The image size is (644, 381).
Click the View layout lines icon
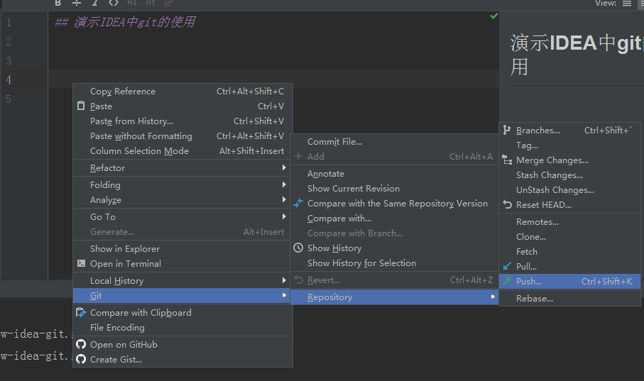tap(627, 4)
